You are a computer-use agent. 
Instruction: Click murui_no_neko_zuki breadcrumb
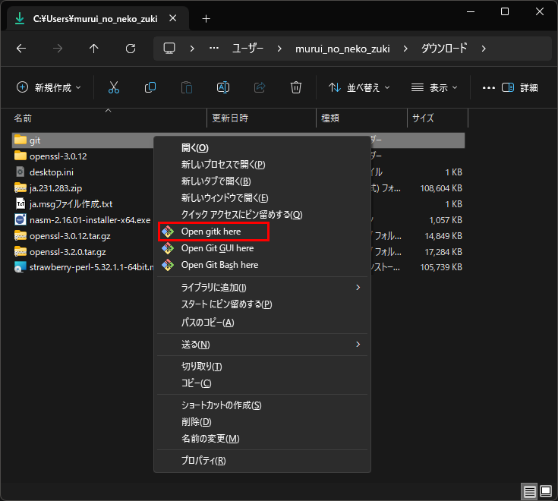tap(342, 49)
